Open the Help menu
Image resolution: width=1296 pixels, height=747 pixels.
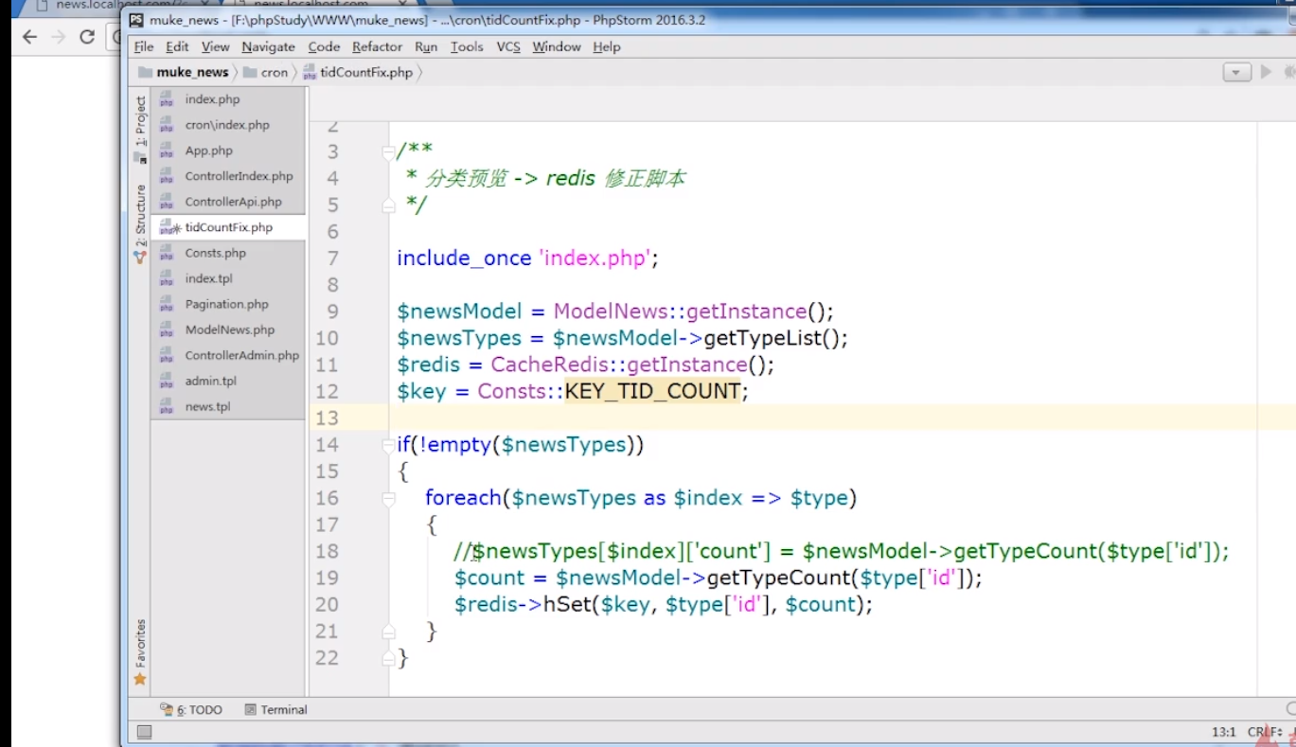607,46
